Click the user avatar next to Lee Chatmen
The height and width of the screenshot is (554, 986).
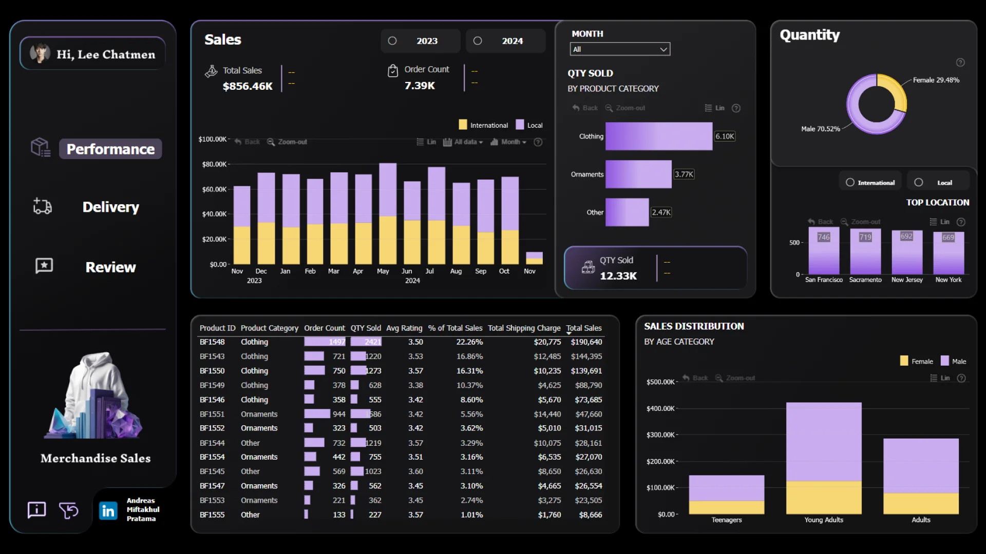click(40, 53)
